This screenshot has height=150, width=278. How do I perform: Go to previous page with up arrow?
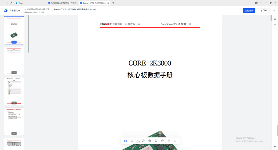tap(132, 141)
